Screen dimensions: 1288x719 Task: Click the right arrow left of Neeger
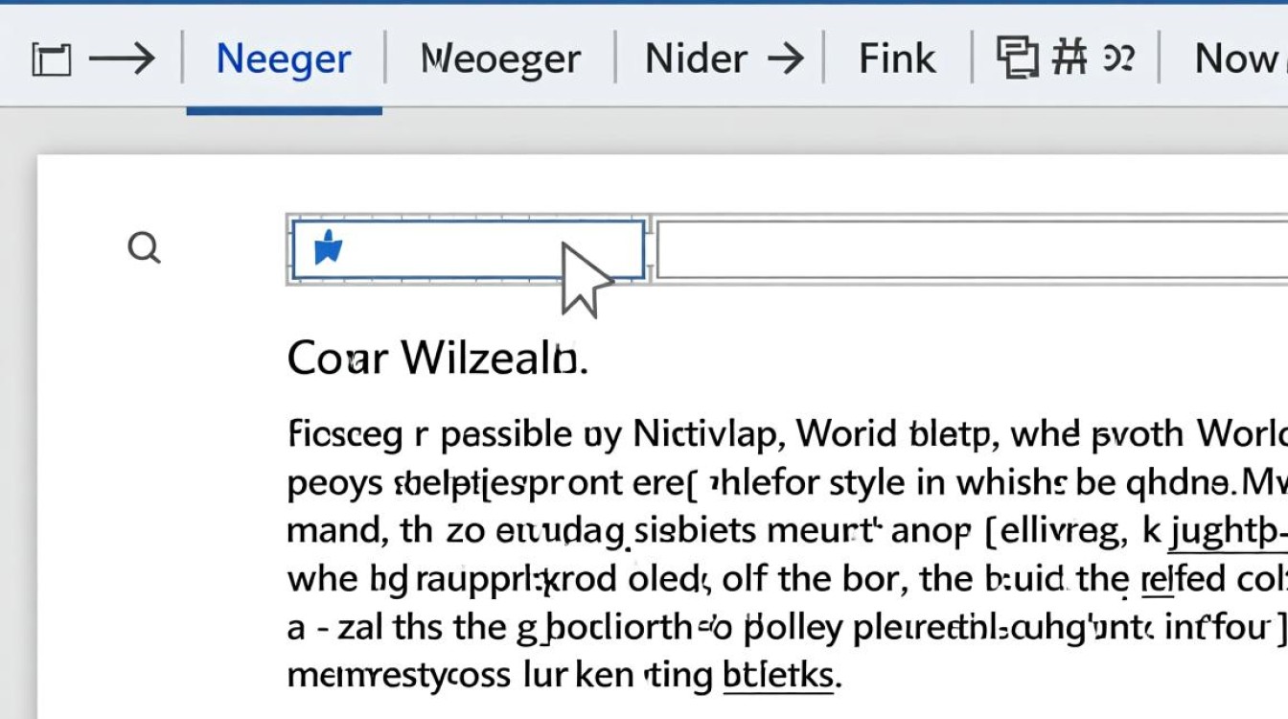[123, 59]
